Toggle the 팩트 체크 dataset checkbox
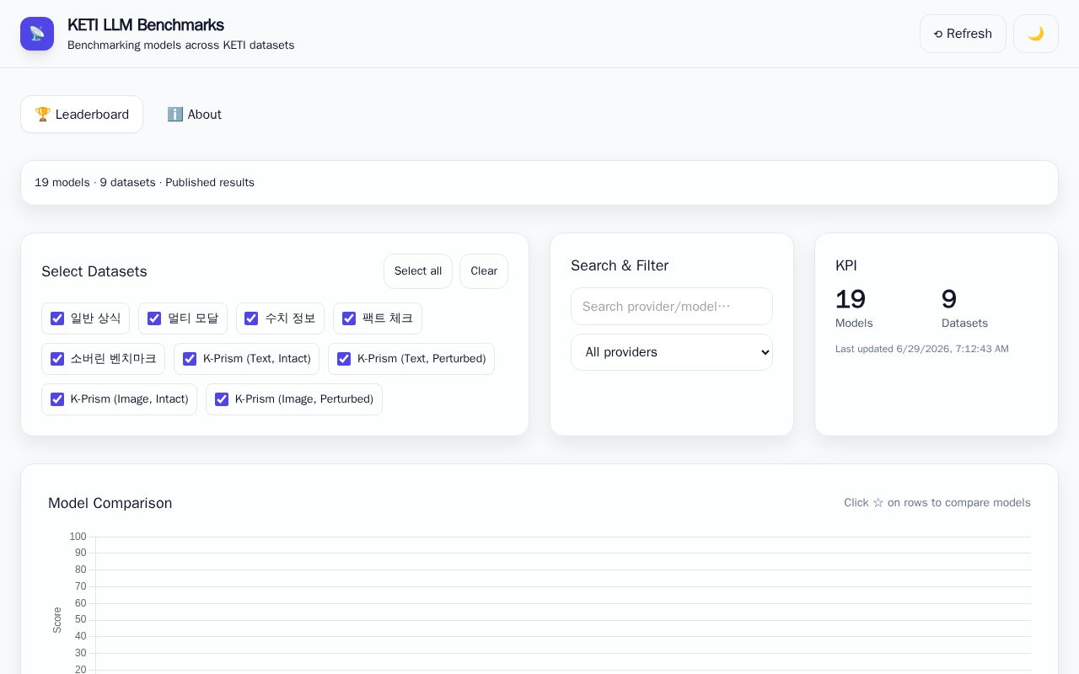This screenshot has height=674, width=1079. [x=349, y=318]
